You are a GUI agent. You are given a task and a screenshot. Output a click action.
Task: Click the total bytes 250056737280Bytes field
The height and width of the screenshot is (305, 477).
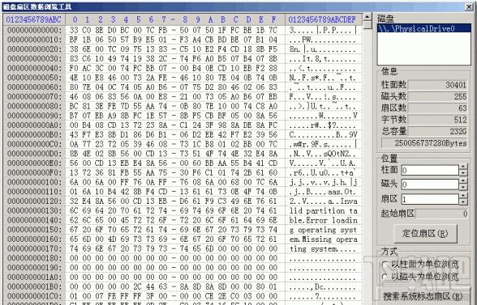click(425, 143)
